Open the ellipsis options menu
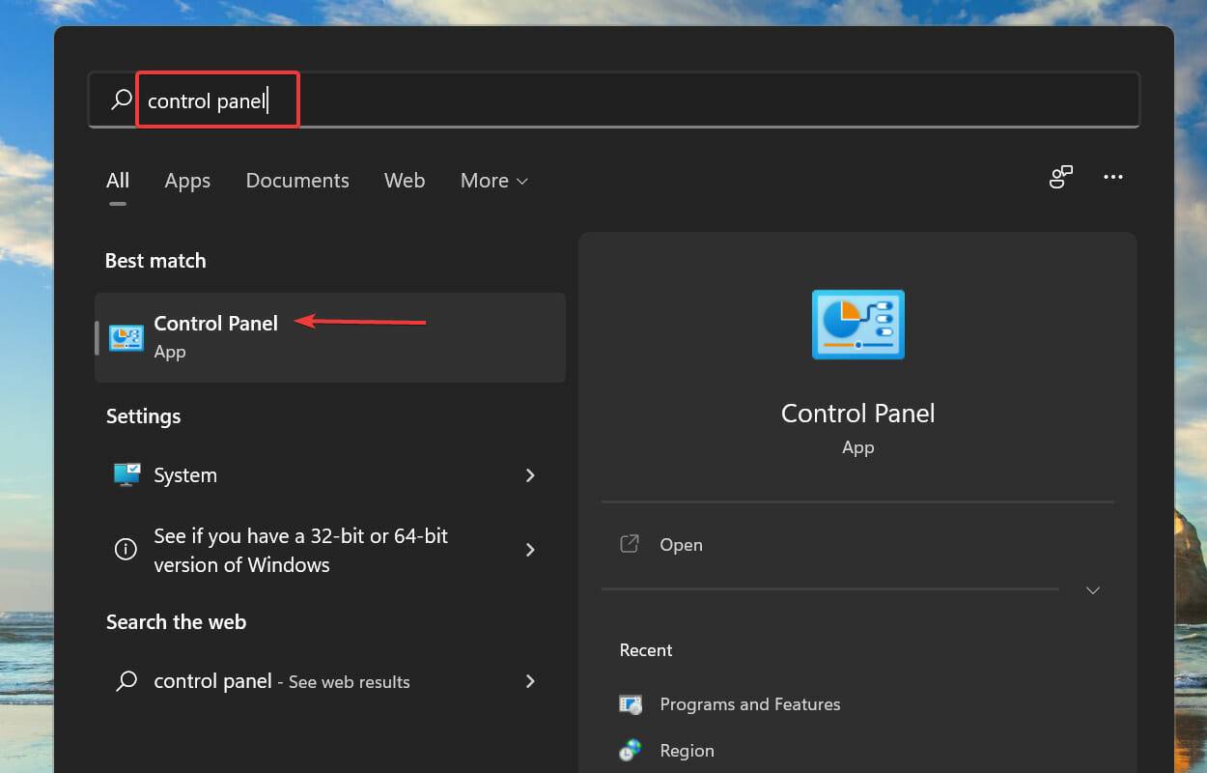The height and width of the screenshot is (773, 1207). (1113, 177)
